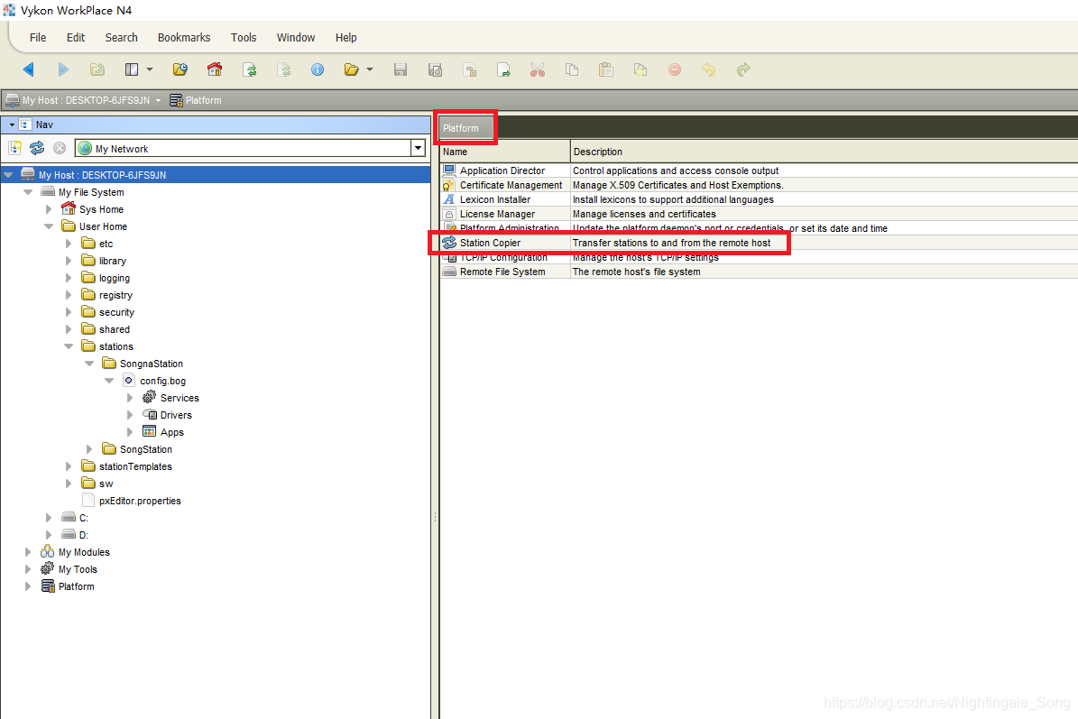The image size is (1078, 719).
Task: Expand the Services node
Action: (130, 398)
